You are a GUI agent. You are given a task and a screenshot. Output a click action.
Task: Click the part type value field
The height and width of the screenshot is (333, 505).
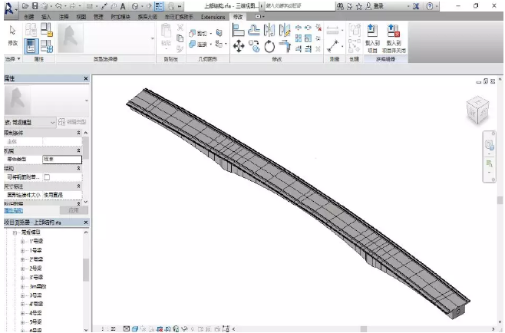(62, 160)
